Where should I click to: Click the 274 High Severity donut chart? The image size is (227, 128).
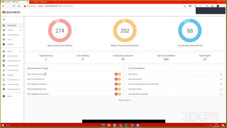pyautogui.click(x=60, y=31)
